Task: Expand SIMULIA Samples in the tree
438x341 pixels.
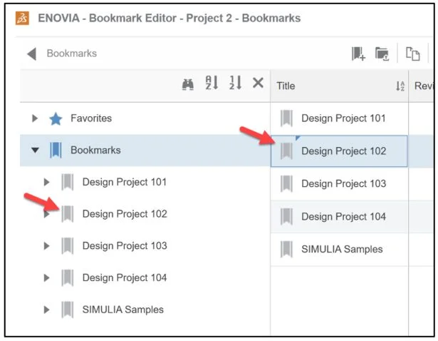Action: pos(47,310)
